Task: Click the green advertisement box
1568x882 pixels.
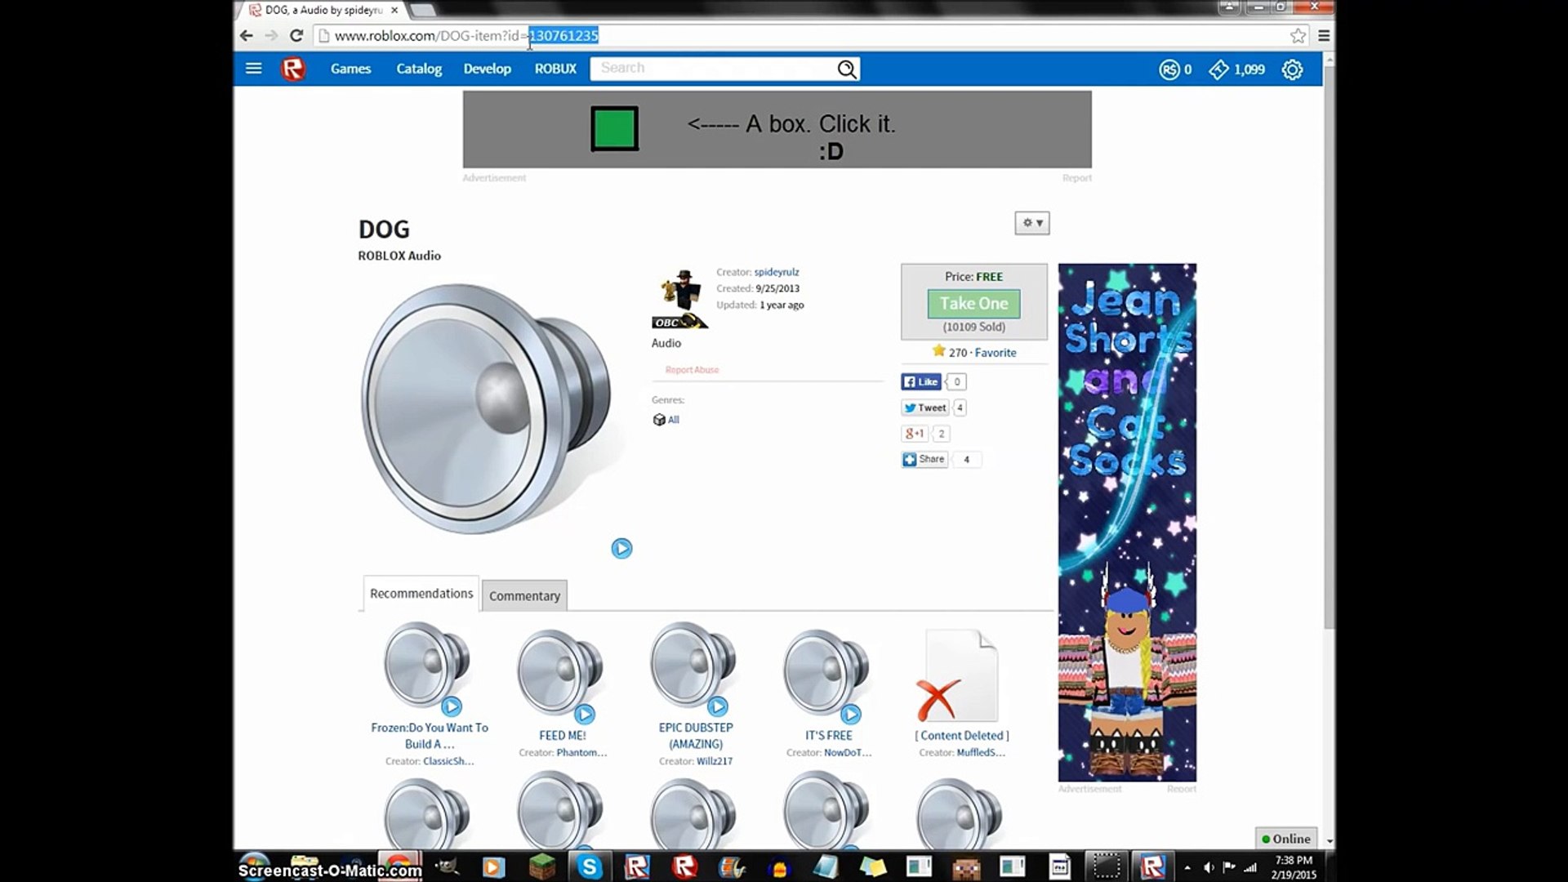Action: 615,128
